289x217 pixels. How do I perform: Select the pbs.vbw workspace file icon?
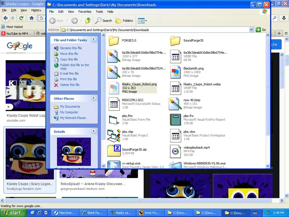(x=175, y=136)
